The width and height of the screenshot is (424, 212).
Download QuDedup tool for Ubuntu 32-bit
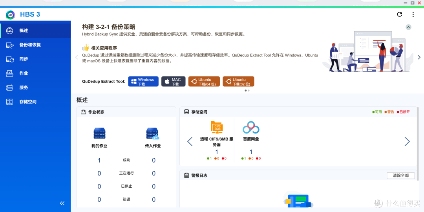(x=238, y=81)
